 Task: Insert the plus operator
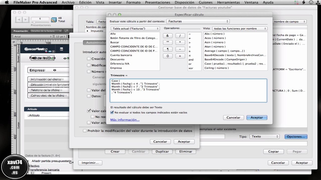(x=180, y=56)
